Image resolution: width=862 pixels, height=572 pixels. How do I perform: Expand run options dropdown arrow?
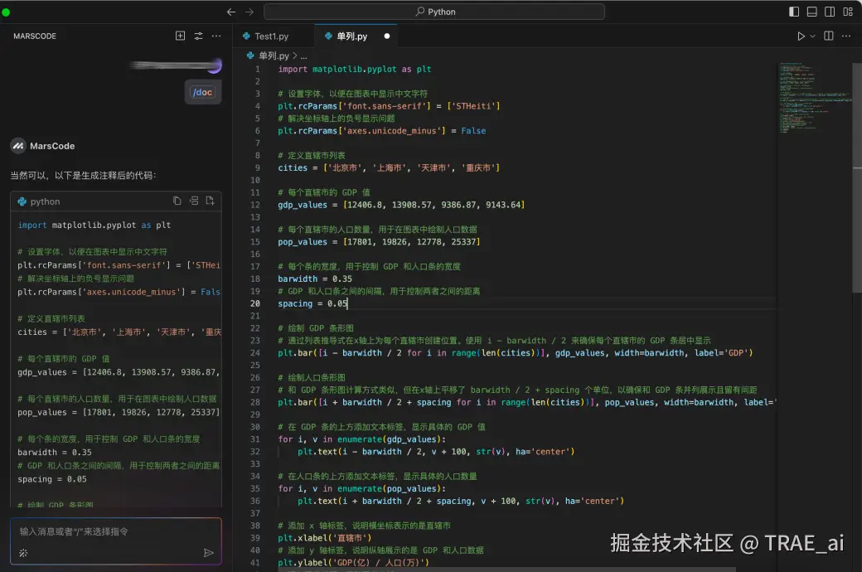pyautogui.click(x=812, y=36)
